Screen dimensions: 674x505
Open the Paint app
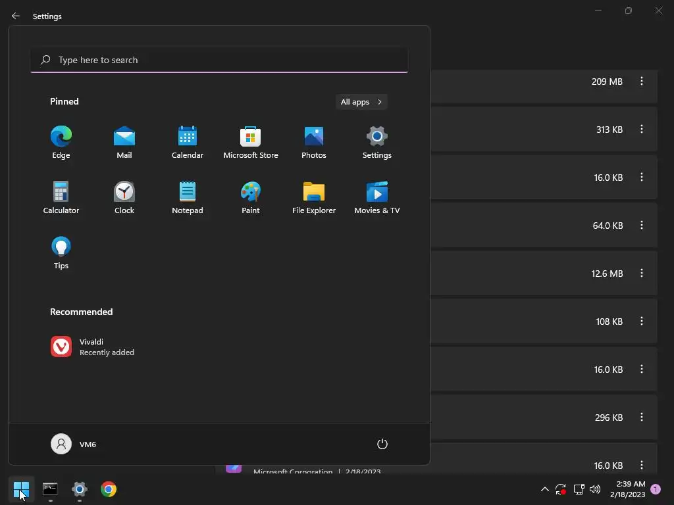coord(251,198)
